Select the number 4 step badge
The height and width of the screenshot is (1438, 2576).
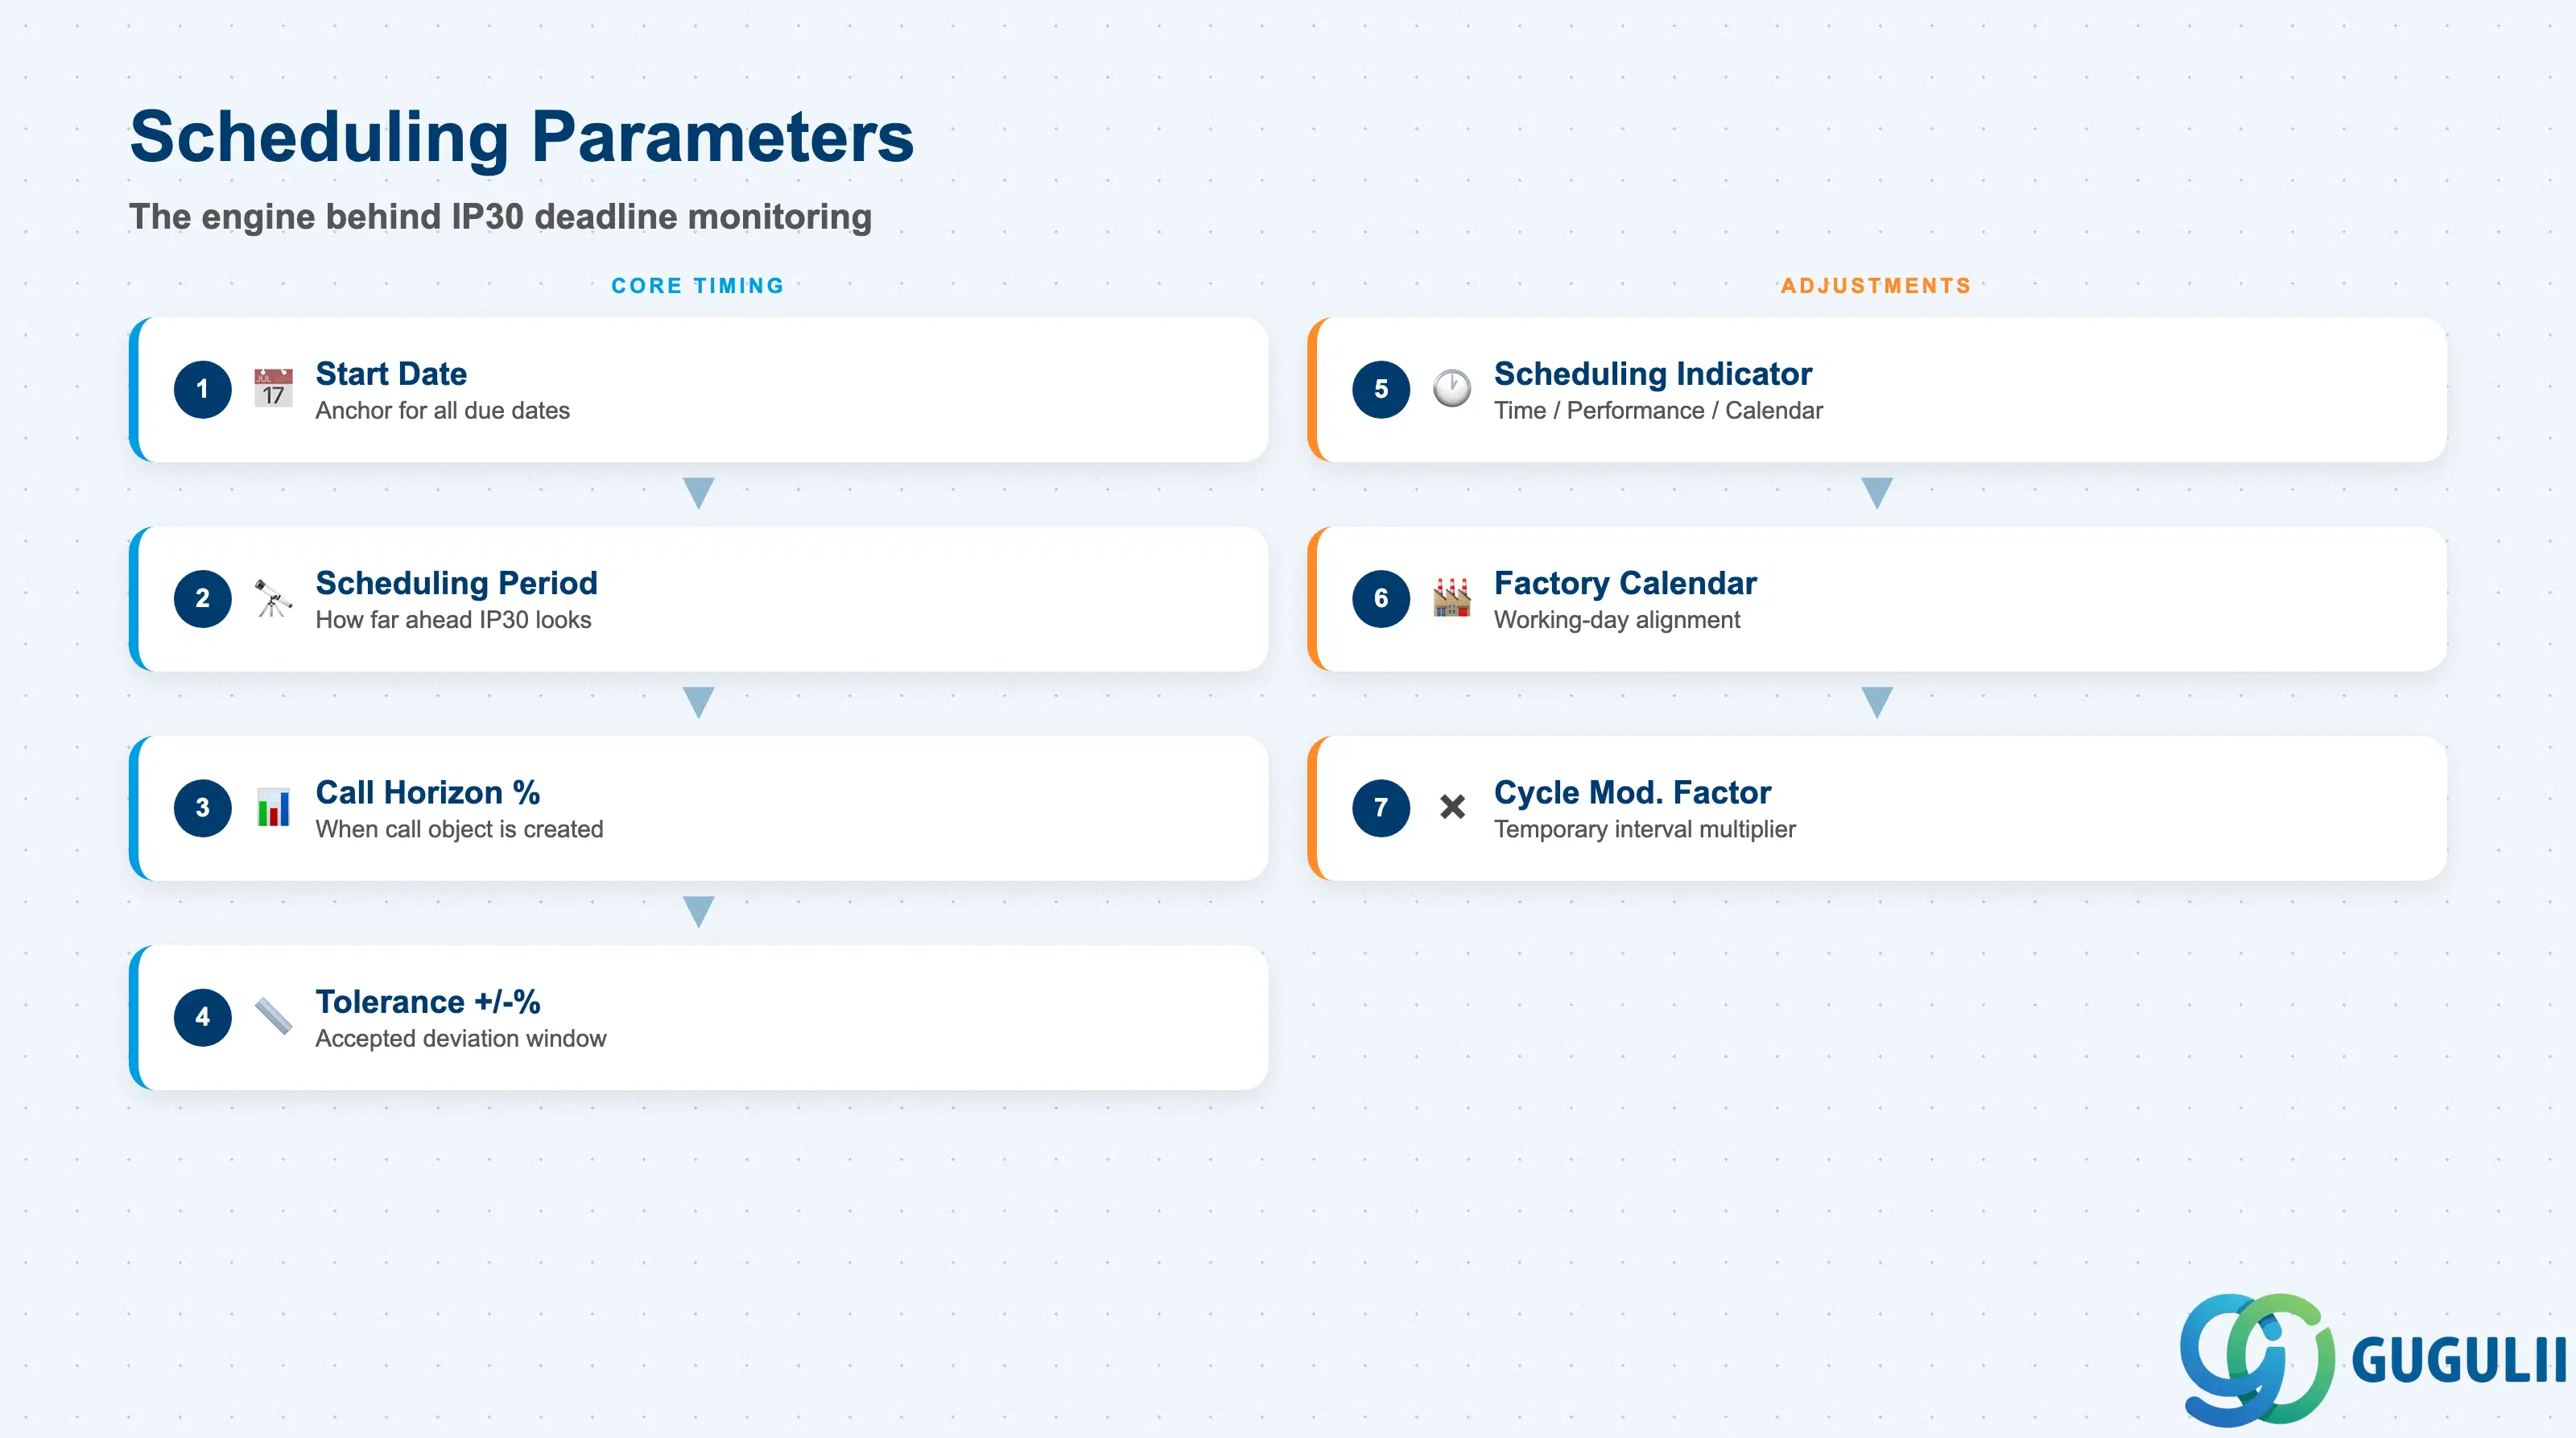pyautogui.click(x=202, y=1017)
